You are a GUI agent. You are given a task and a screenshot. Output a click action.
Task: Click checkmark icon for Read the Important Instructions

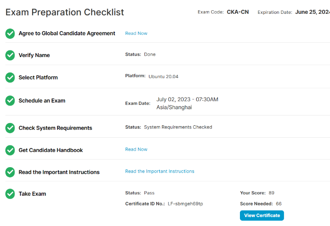10,172
